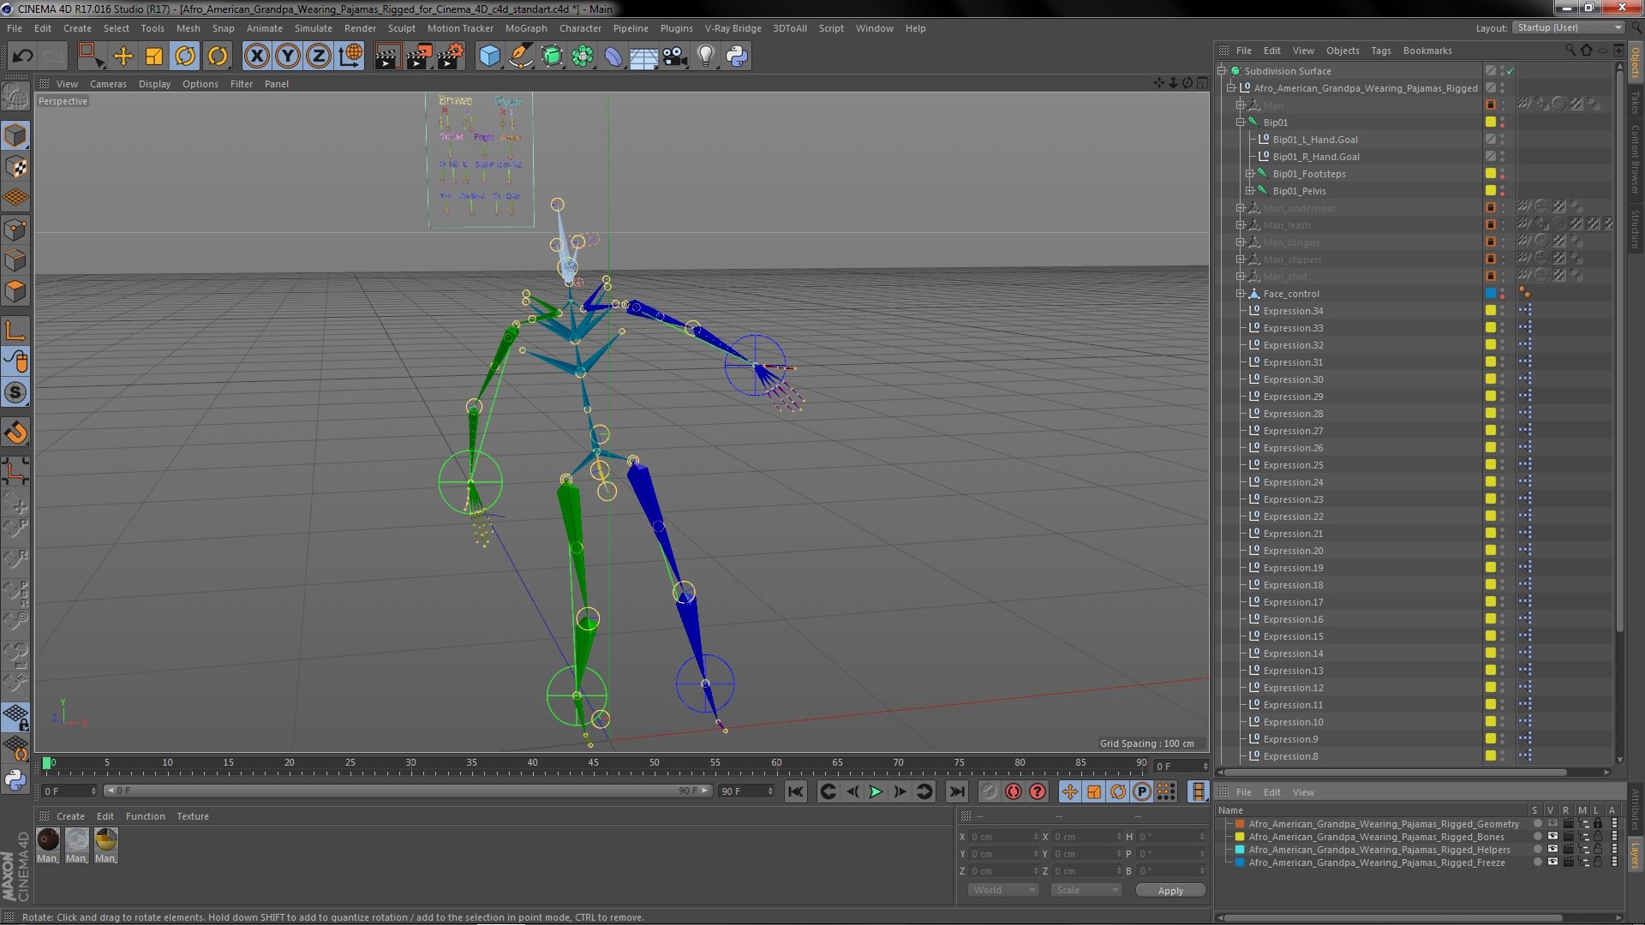The height and width of the screenshot is (925, 1645).
Task: Collapse the Subdivision Surface tree node
Action: [1223, 71]
